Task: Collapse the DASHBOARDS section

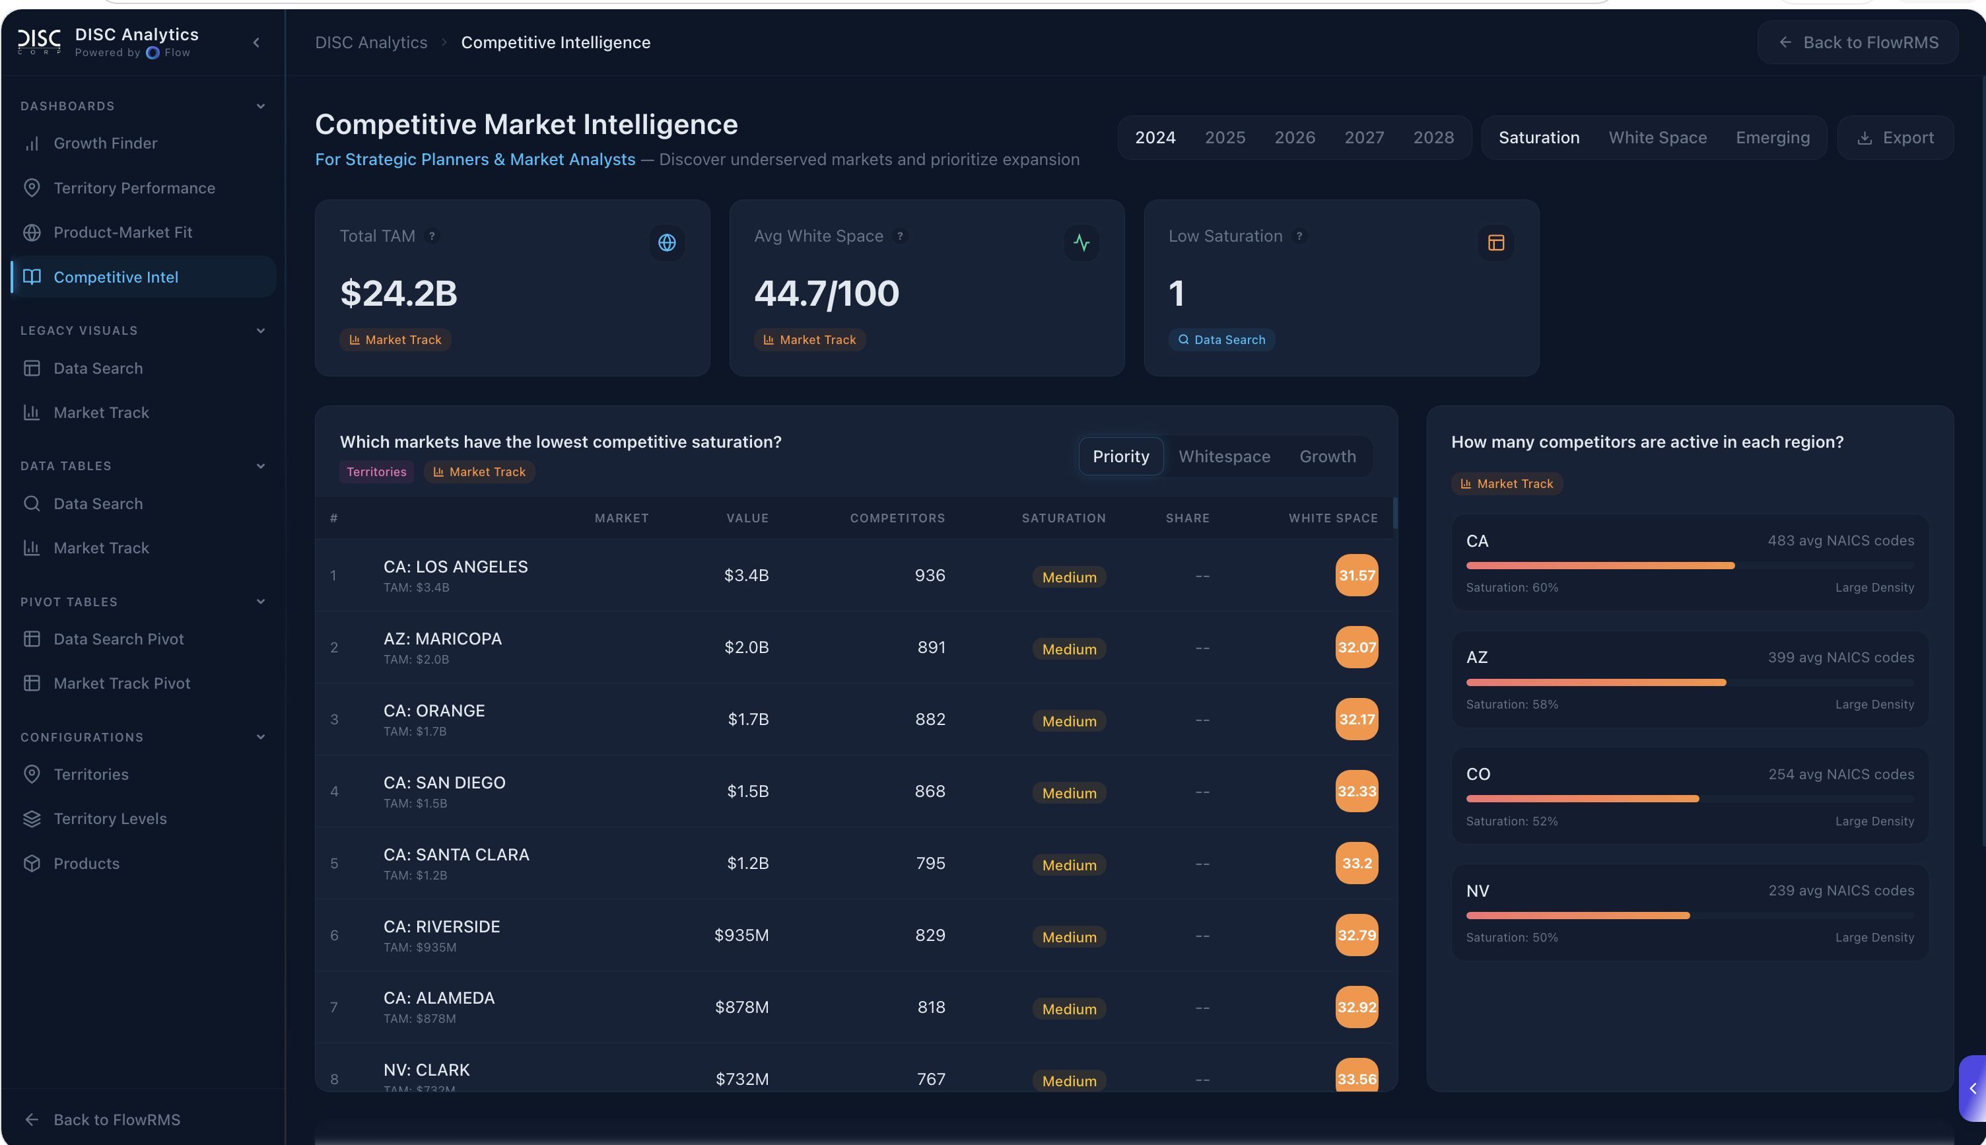Action: (260, 106)
